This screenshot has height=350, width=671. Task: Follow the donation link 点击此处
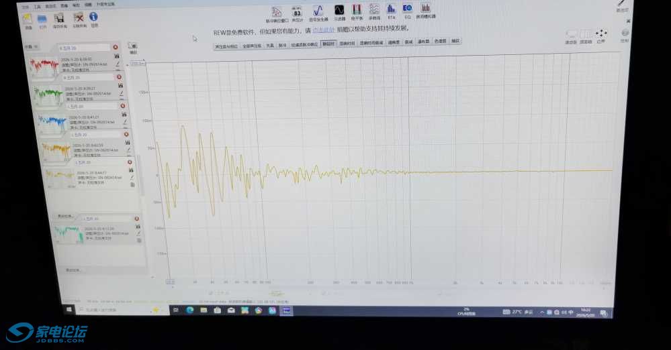click(x=324, y=30)
